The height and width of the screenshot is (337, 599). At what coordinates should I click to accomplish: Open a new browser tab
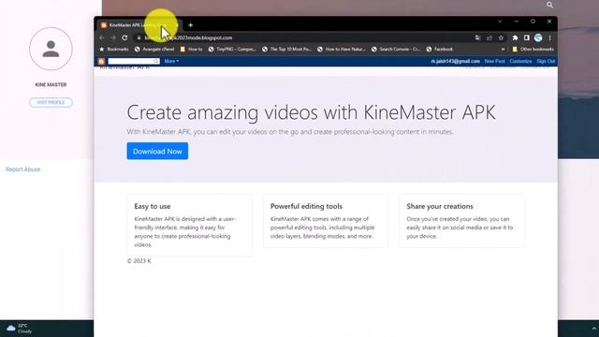190,25
